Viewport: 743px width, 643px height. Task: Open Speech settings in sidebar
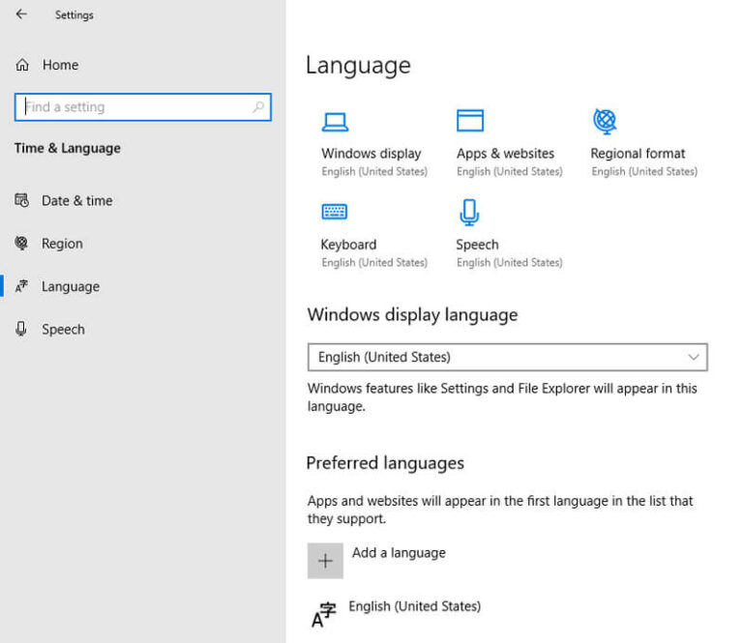[x=64, y=329]
